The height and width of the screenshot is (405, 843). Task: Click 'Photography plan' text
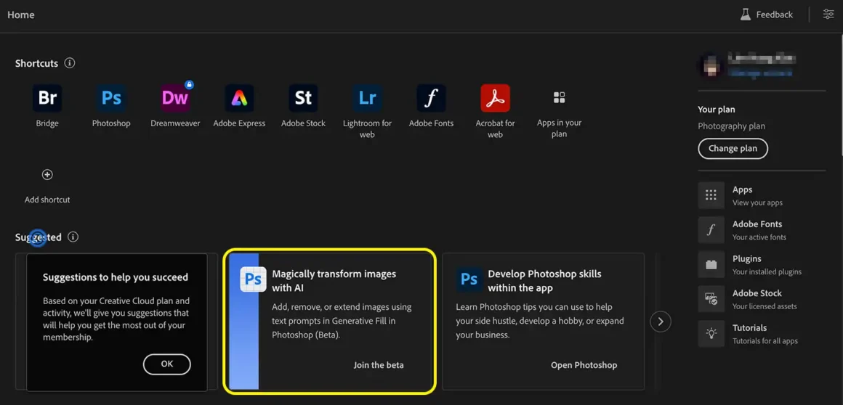click(731, 126)
